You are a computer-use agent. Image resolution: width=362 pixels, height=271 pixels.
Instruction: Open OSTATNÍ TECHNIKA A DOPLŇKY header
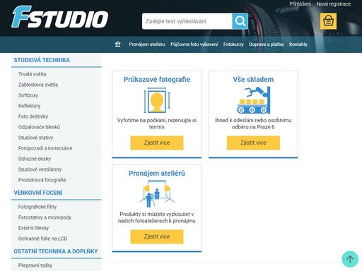click(x=56, y=251)
